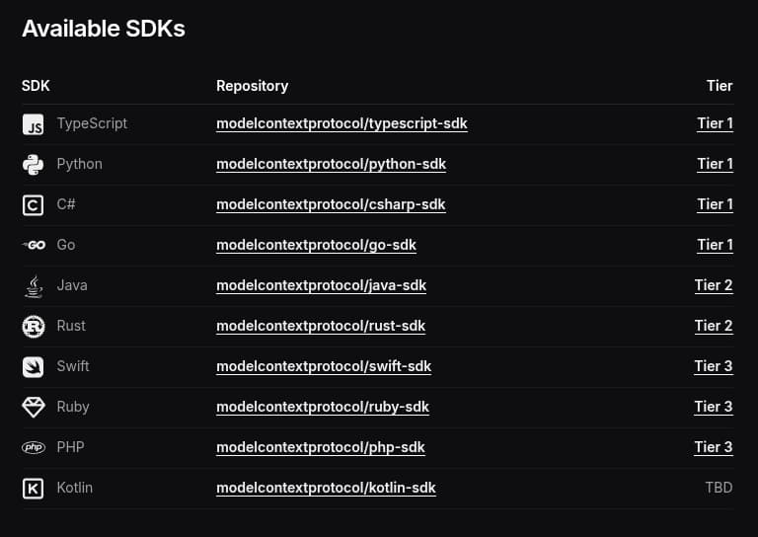Click the Python logo icon
758x537 pixels.
coord(33,165)
